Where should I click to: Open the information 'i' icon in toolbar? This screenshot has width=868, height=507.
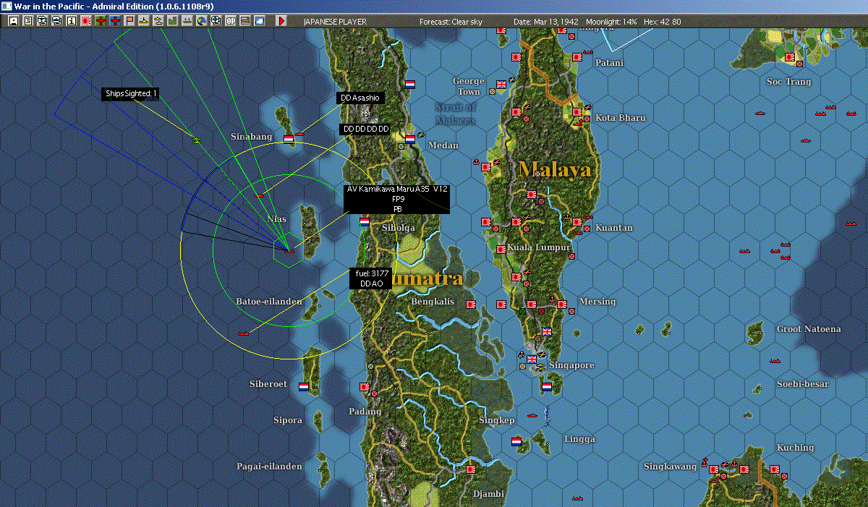71,21
